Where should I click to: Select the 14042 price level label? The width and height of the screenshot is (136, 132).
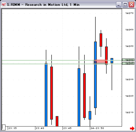click(x=128, y=60)
